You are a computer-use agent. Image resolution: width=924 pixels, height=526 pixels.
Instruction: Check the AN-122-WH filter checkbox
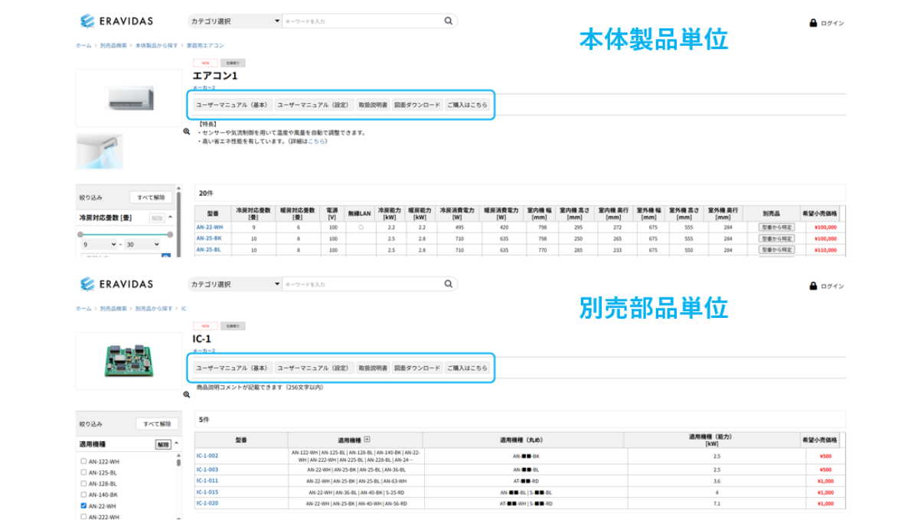tap(83, 462)
